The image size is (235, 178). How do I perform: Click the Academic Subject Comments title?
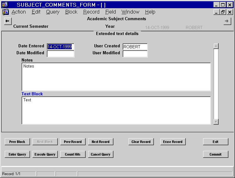coord(117,19)
